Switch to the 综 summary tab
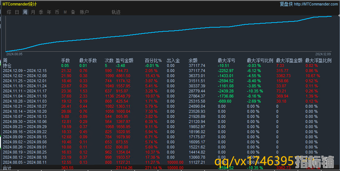Image resolution: width=340 pixels, height=171 pixels. coord(9,12)
